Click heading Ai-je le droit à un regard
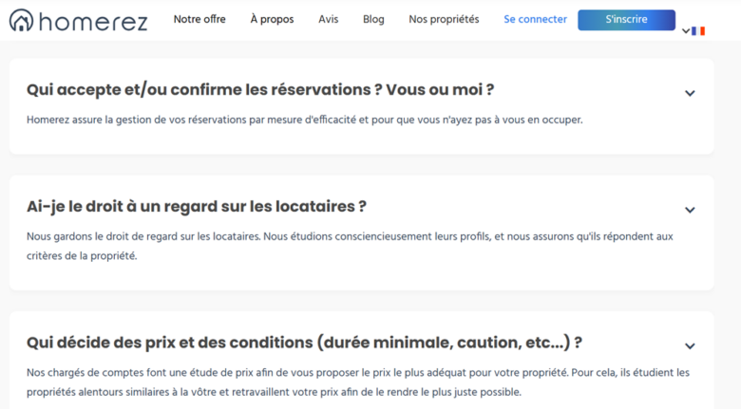Image resolution: width=741 pixels, height=409 pixels. (x=197, y=206)
